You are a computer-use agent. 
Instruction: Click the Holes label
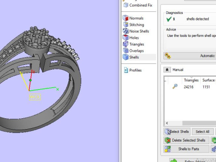pos(134,38)
